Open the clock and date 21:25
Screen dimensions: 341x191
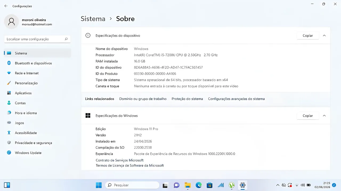pyautogui.click(x=322, y=185)
